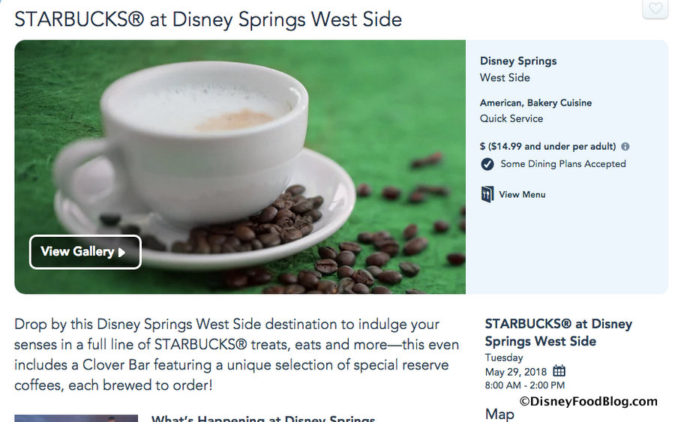Click Some Dining Plans Accepted text

pos(562,164)
